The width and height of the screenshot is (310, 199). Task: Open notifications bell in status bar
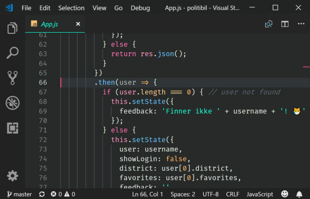point(299,194)
